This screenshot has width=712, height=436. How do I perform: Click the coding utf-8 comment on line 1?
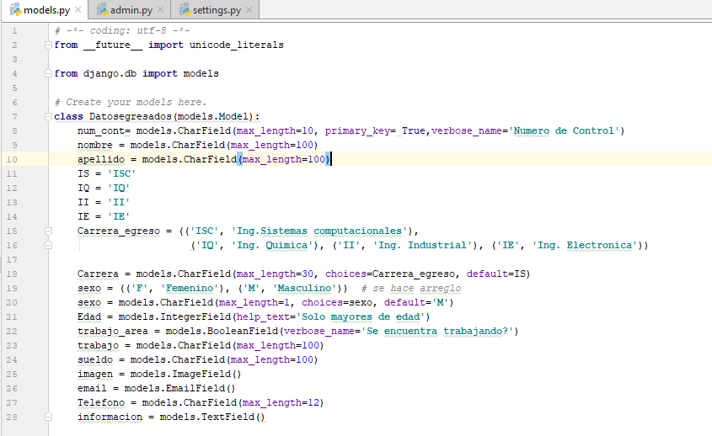[121, 31]
